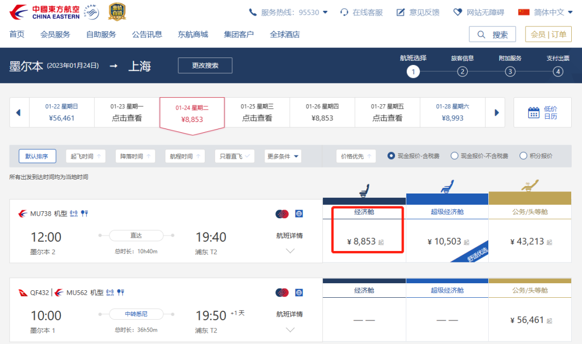This screenshot has width=582, height=344.
Task: Select MU738 business fare ¥43,213
Action: (530, 241)
